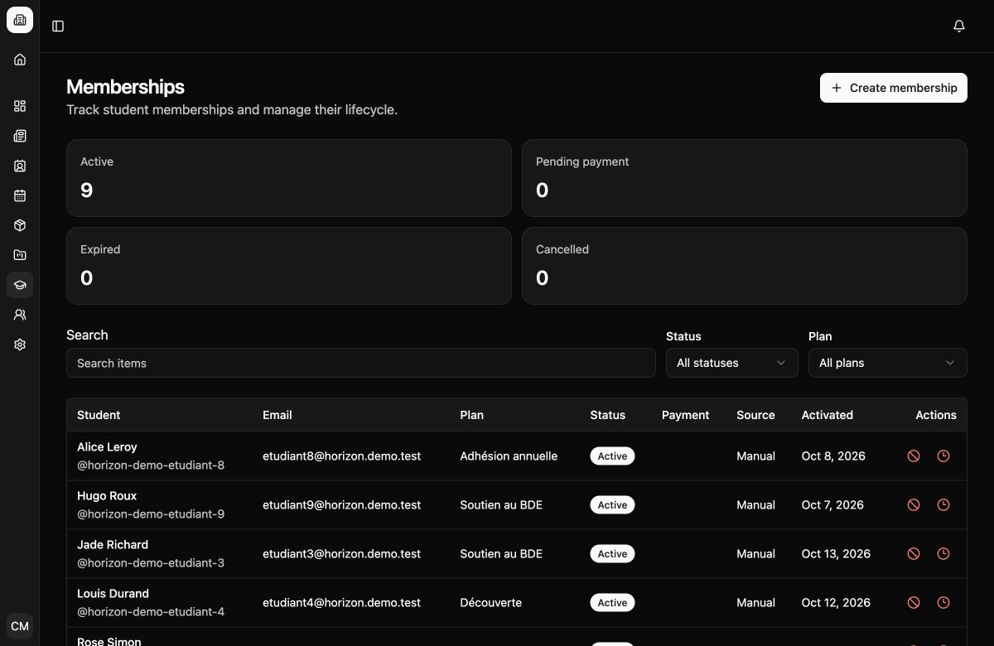
Task: Click the Découverte plan cell
Action: [491, 603]
